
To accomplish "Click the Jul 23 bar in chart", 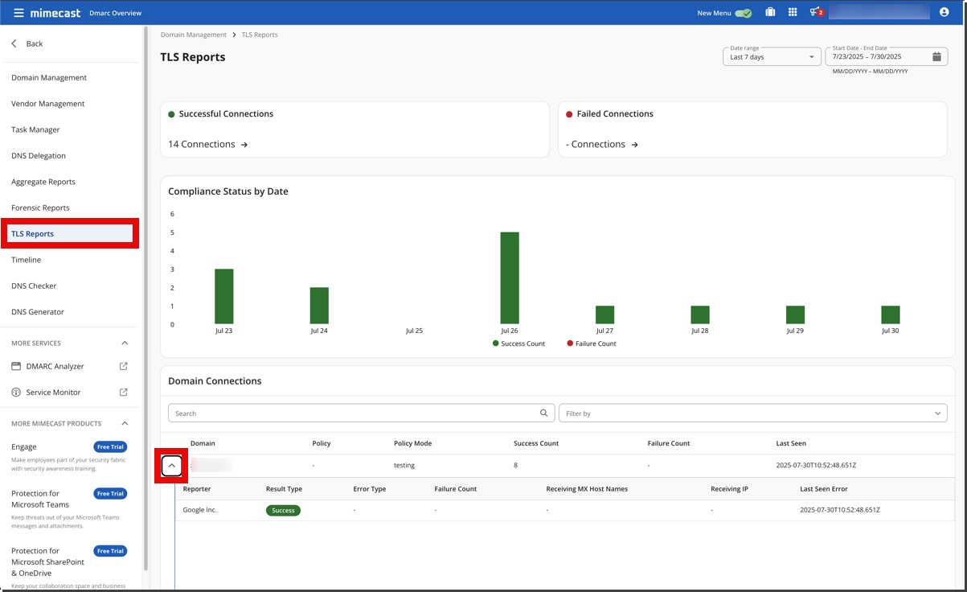I will click(224, 297).
